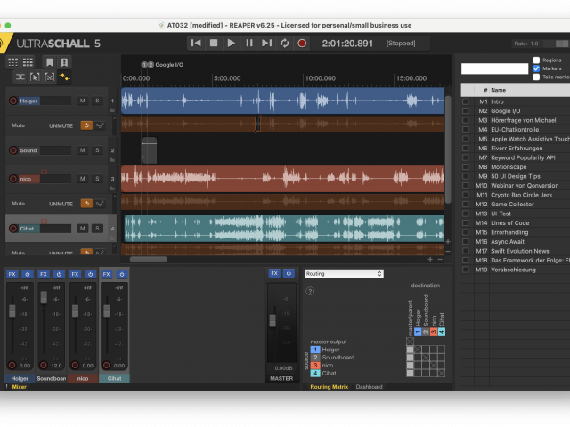Screen dimensions: 570x427
Task: Jump to project end with skip-forward button
Action: pos(267,44)
